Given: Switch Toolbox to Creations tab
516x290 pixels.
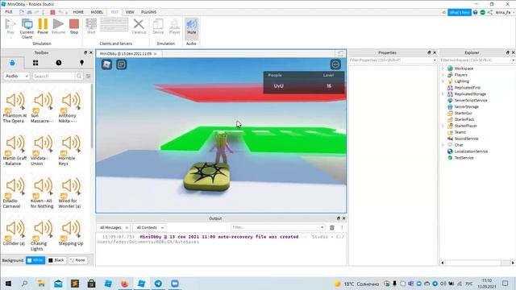Looking at the screenshot, I should coord(82,63).
